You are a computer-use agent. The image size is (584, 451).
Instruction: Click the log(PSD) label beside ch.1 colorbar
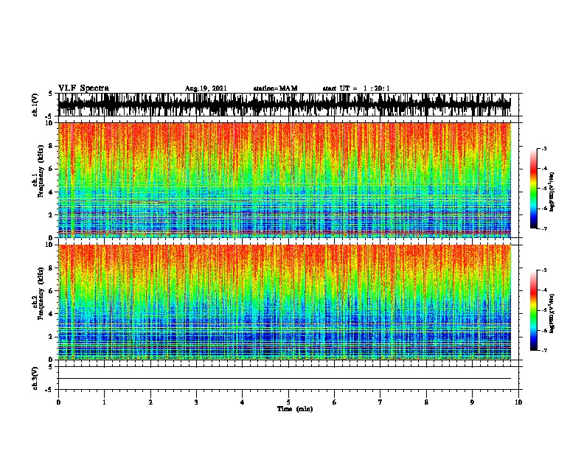click(x=552, y=192)
